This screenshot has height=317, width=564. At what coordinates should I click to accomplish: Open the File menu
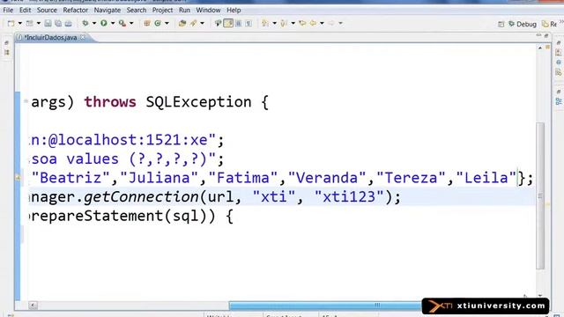click(x=8, y=10)
